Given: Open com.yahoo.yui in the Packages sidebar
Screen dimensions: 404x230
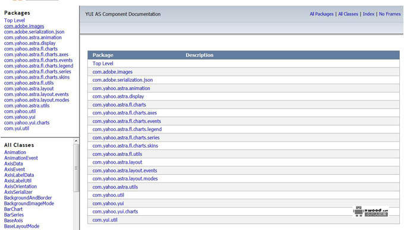Looking at the screenshot, I should (x=20, y=117).
